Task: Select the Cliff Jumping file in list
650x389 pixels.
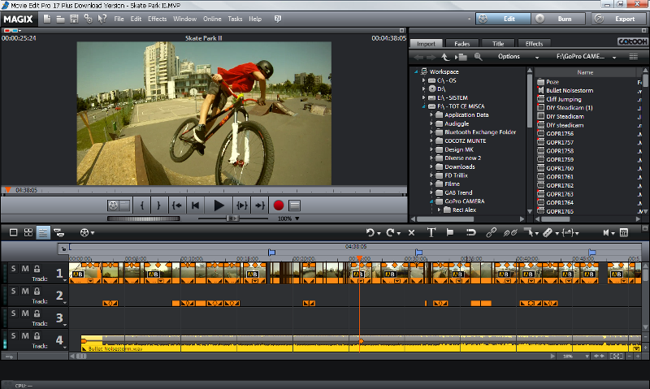Action: pos(565,98)
